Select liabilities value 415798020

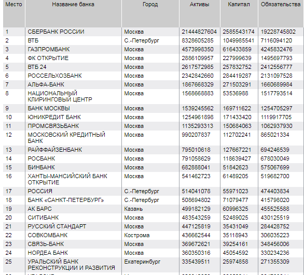(275, 200)
